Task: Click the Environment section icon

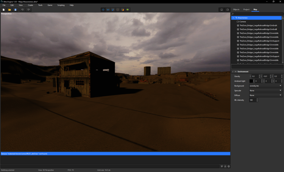Action: tap(236, 72)
